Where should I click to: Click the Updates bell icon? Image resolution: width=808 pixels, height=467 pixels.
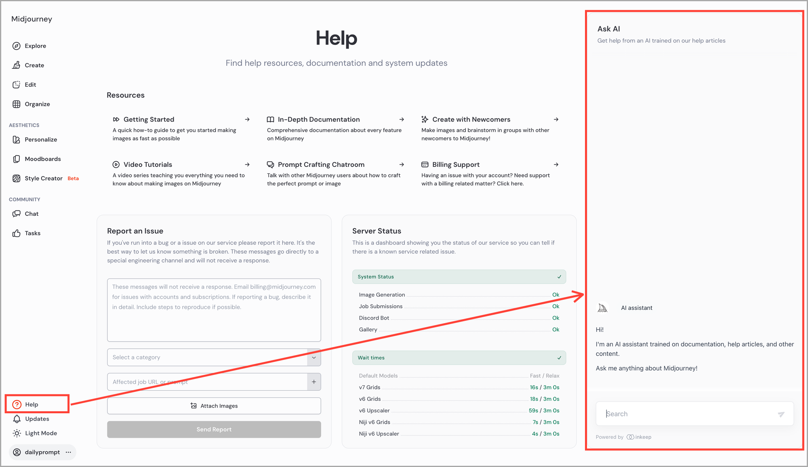coord(17,419)
